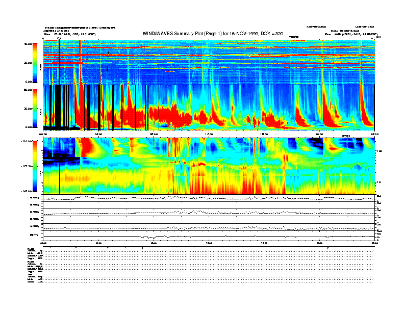Click the Cal marker above RAD2 spectrogram
Image resolution: width=404 pixels, height=312 pixels.
(59, 39)
